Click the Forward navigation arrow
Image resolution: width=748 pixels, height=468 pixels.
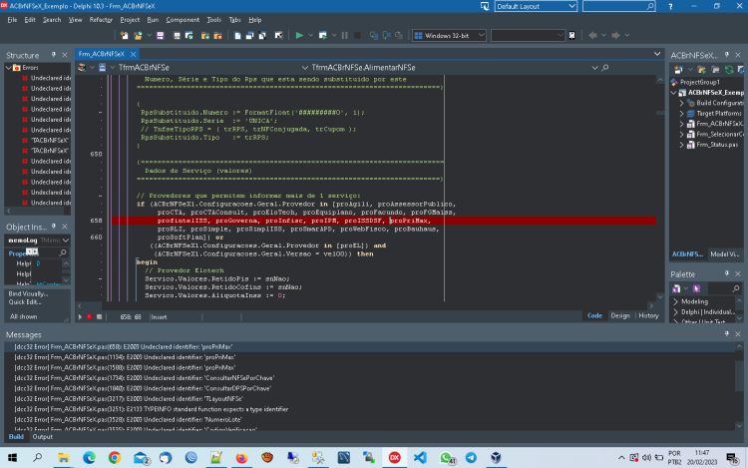pos(616,35)
